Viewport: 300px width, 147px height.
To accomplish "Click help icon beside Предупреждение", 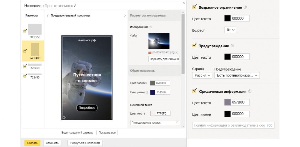I will [x=232, y=46].
